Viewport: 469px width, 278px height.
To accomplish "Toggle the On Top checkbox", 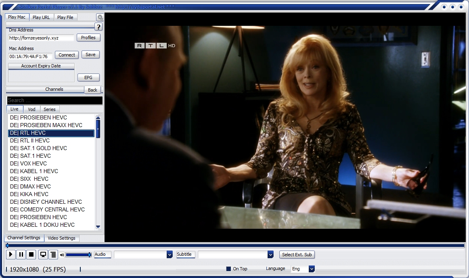I will tap(228, 269).
